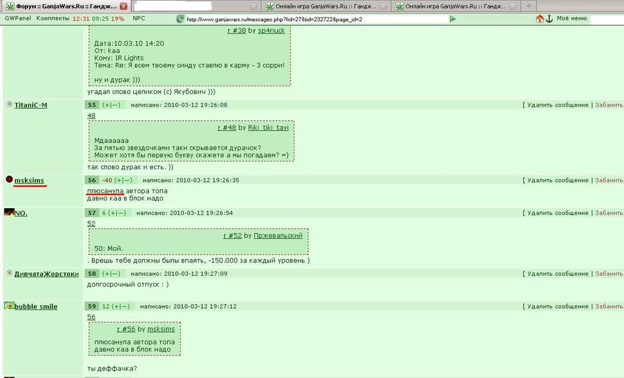Screen dimensions: 624x378
Task: Vote plus on post 59
Action: pyautogui.click(x=116, y=306)
